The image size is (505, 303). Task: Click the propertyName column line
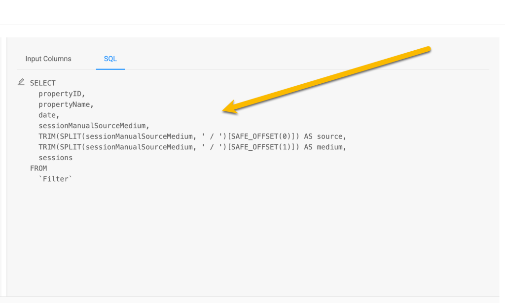66,104
